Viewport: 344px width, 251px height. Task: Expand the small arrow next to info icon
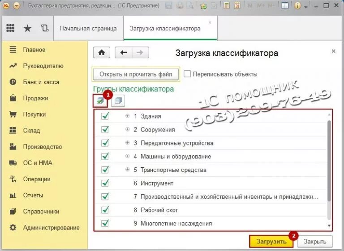pos(306,7)
